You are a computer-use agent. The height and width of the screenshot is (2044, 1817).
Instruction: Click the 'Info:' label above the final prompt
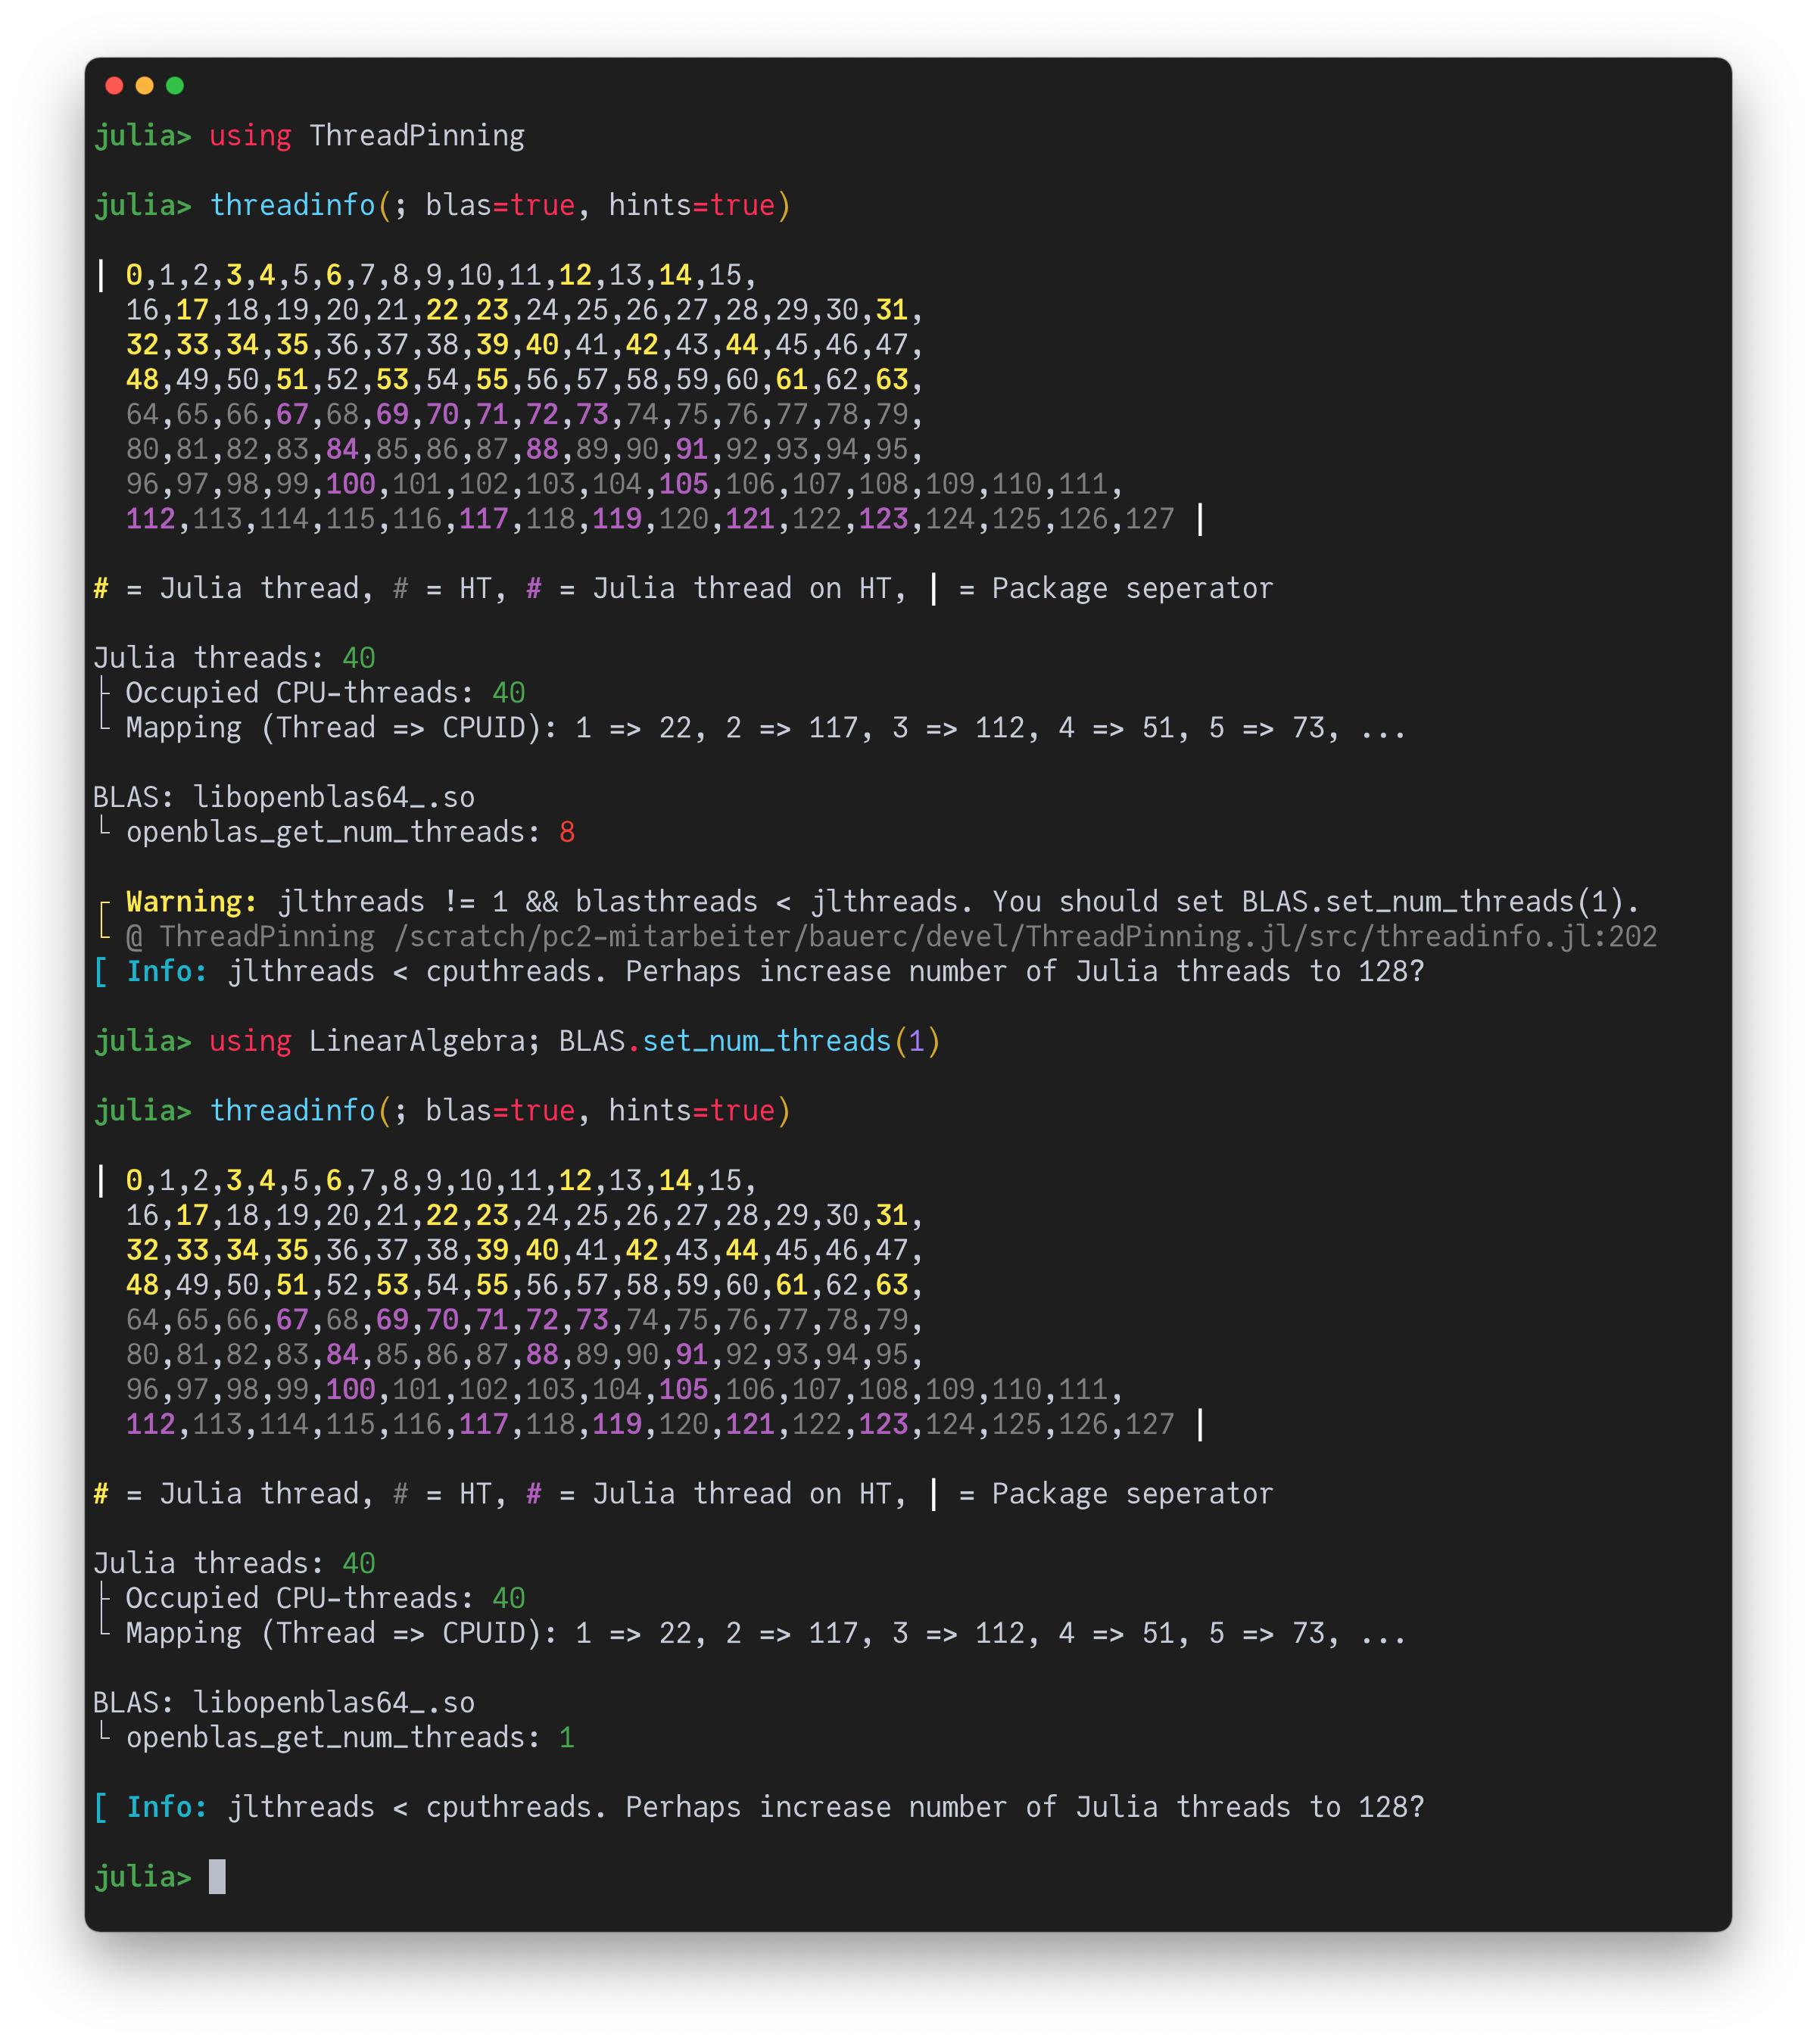tap(167, 1808)
